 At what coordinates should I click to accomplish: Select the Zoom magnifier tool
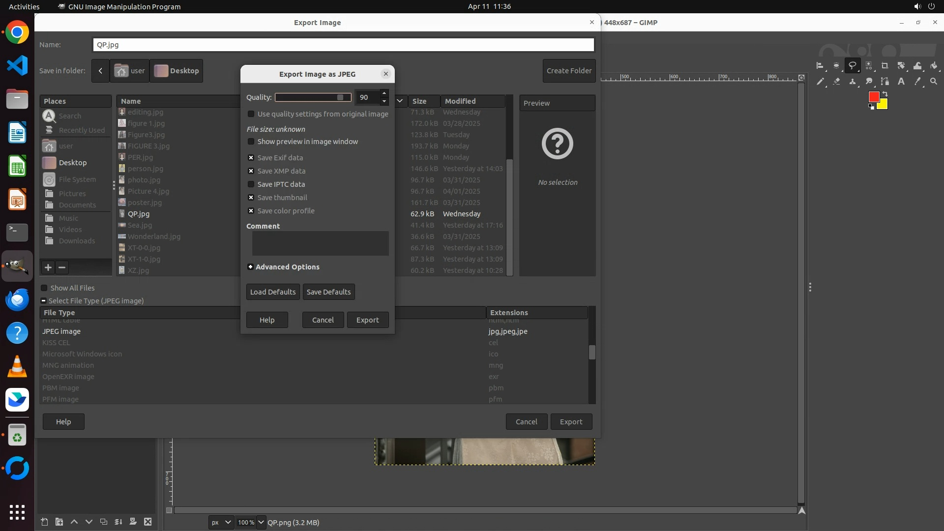(x=933, y=82)
